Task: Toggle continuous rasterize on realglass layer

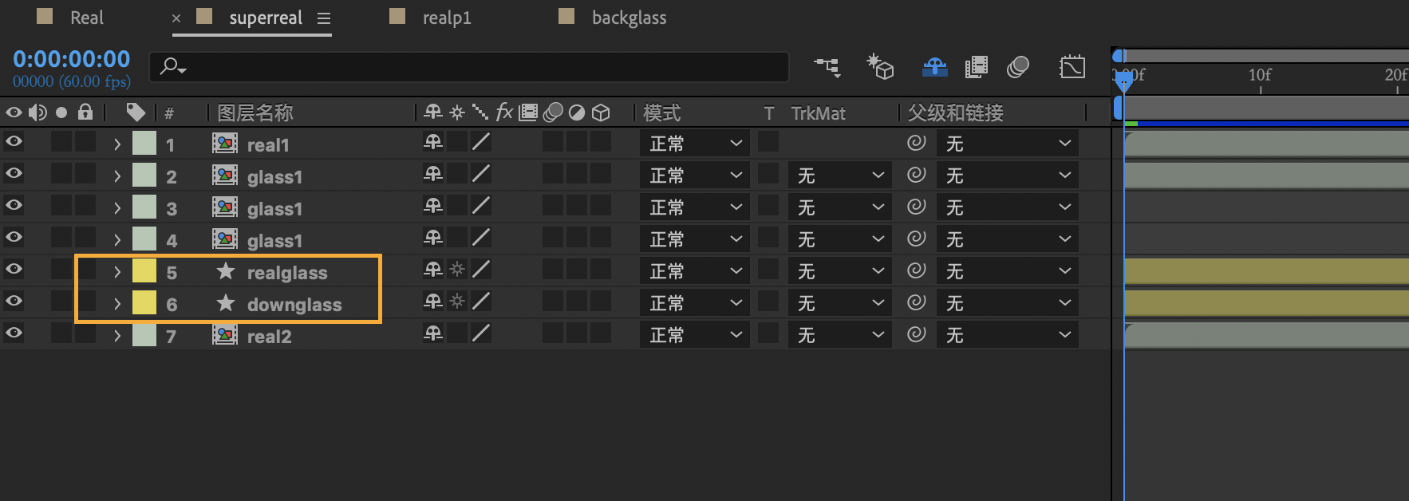Action: tap(457, 270)
